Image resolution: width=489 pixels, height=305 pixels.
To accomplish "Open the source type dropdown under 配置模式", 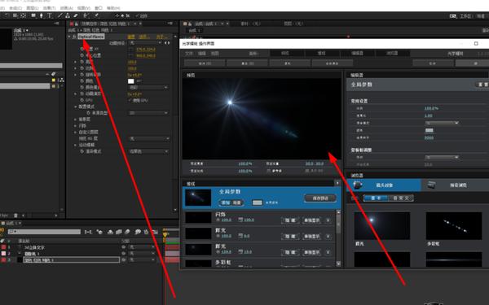I will (148, 113).
